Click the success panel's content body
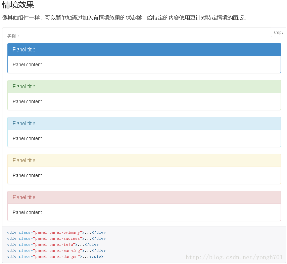Viewport: 287px width, 264px height. [144, 101]
